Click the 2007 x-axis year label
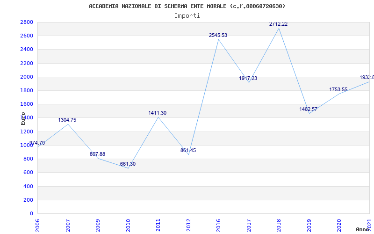Viewport: 374px width, 234px height. click(x=68, y=226)
